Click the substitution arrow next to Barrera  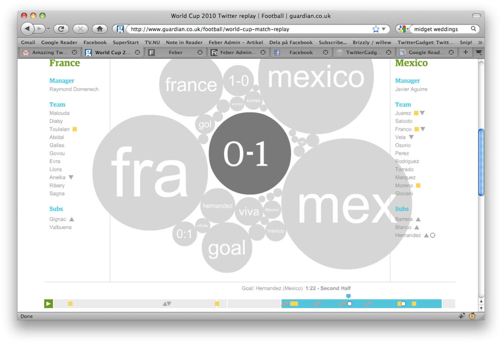418,219
